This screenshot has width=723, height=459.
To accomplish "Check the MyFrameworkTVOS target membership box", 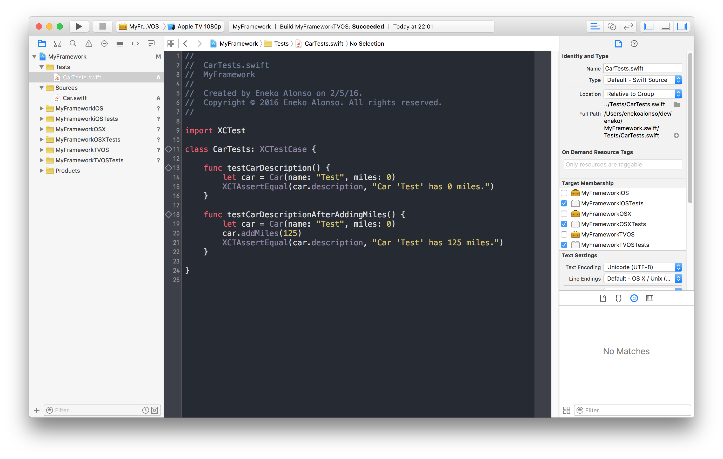I will [x=564, y=234].
